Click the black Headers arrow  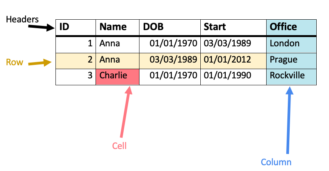[41, 27]
